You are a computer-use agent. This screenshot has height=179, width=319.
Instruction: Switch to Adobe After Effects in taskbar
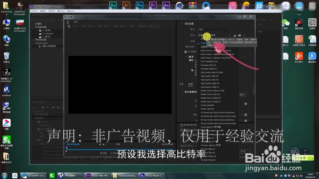pos(98,176)
